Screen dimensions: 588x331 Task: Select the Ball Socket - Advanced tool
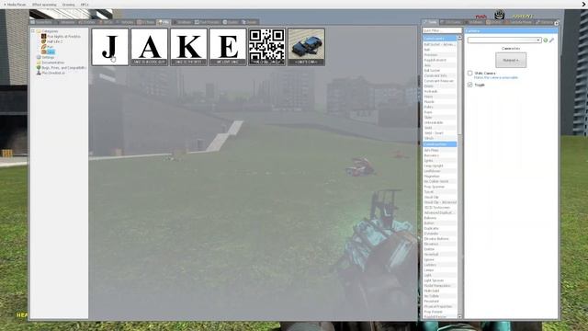[x=439, y=44]
